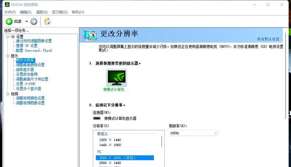
Task: Click the 更改分辨率 header display icon
Action: [x=90, y=35]
